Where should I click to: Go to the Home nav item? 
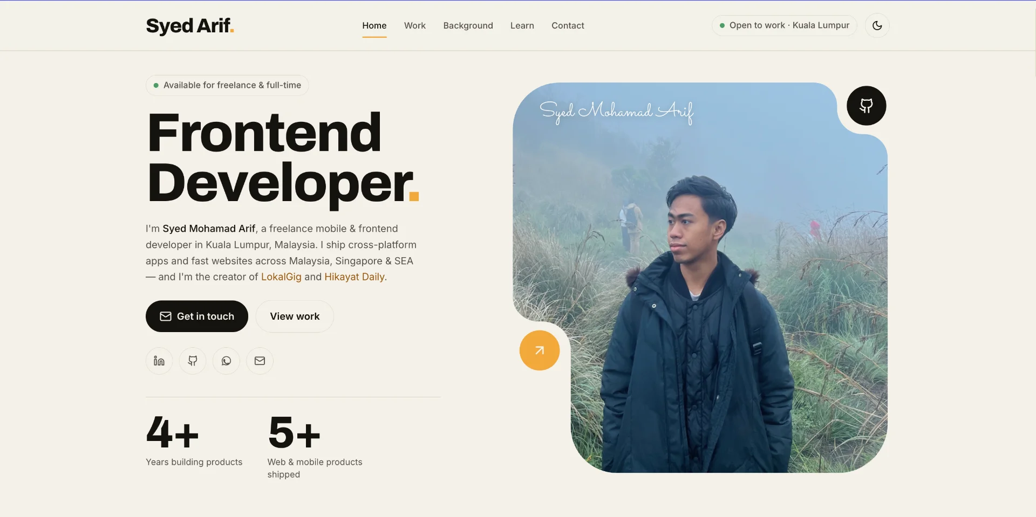coord(374,25)
